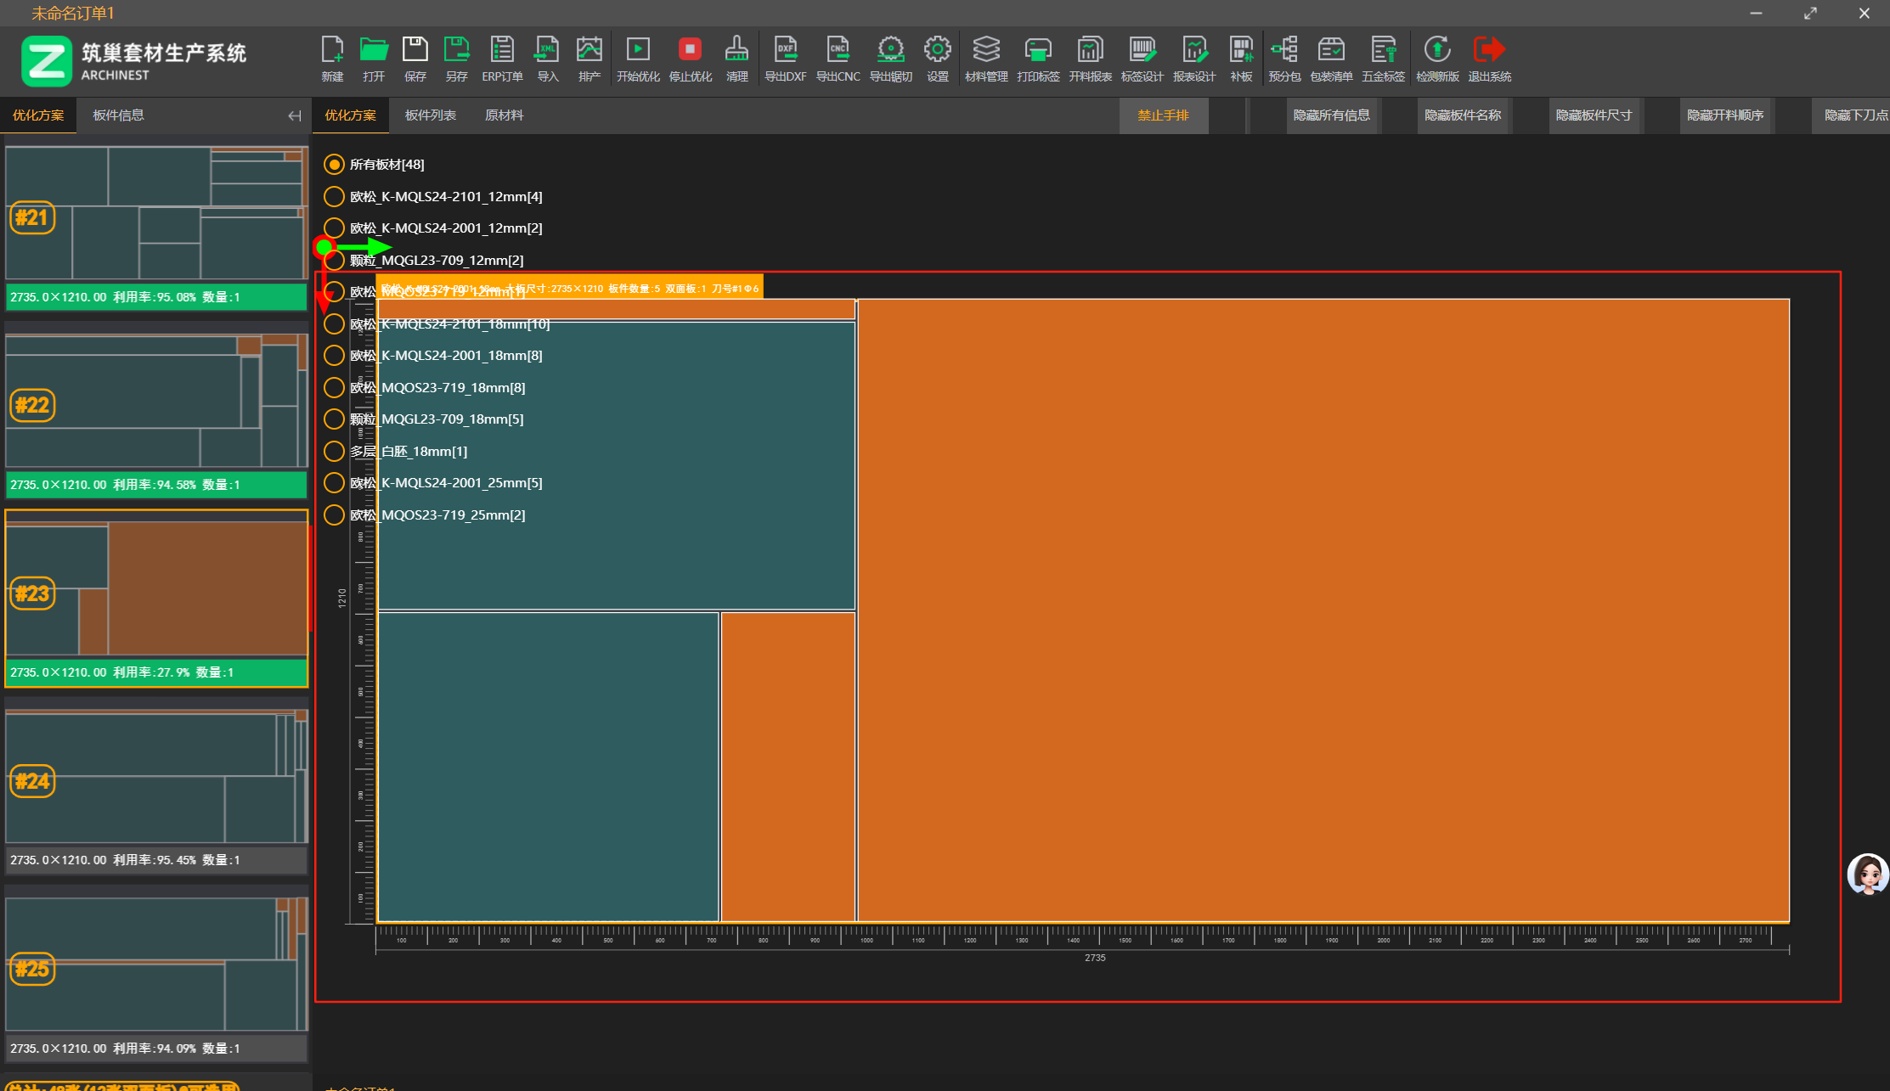Click the 开始优化 start optimization icon
This screenshot has height=1091, width=1890.
(637, 58)
